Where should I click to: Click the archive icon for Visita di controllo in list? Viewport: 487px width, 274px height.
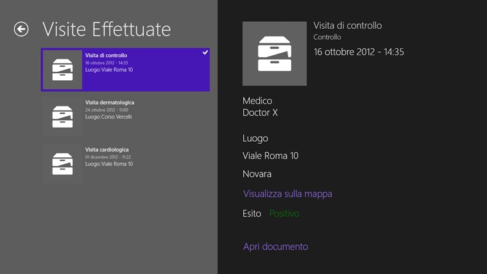62,70
